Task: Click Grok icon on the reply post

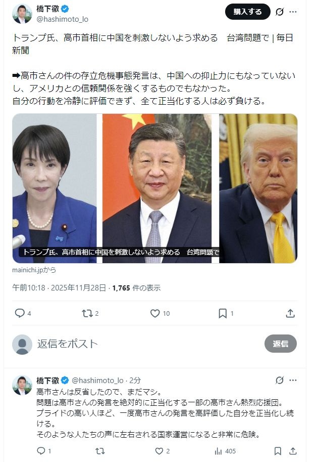Action: (x=280, y=380)
